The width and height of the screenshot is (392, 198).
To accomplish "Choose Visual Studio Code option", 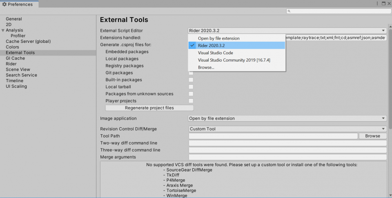I will pyautogui.click(x=236, y=53).
